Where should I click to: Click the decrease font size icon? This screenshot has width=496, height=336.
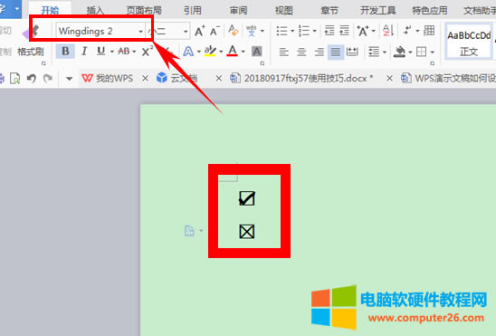coord(215,31)
